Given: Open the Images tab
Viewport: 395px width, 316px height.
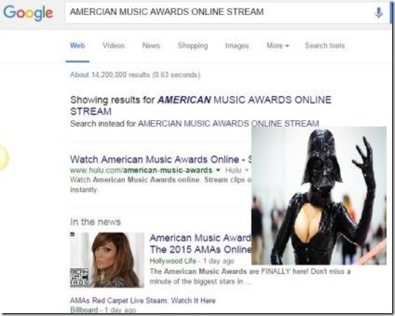Looking at the screenshot, I should pos(237,46).
